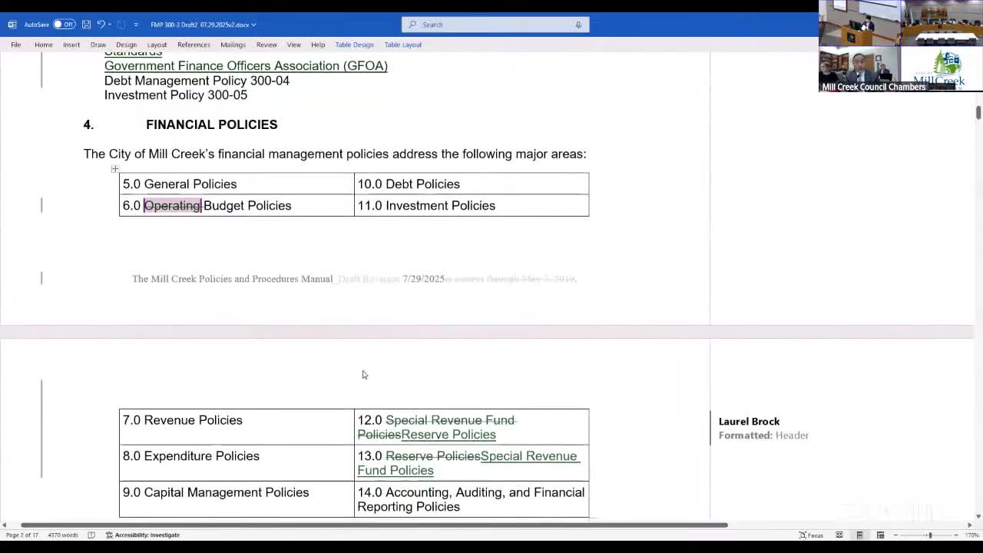Open Customize Quick Access Toolbar dropdown

point(136,25)
